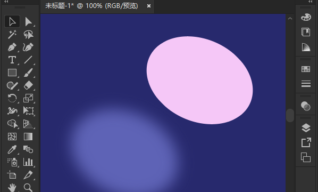Pick the Eraser tool

pos(28,85)
